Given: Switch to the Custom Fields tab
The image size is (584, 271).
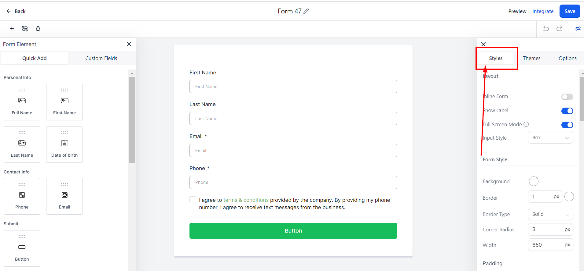Looking at the screenshot, I should pos(101,58).
